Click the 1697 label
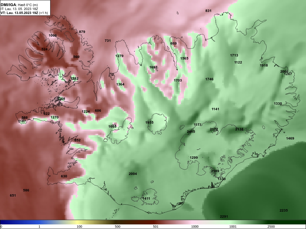The width and height of the screenshot is (306, 229). (153, 67)
